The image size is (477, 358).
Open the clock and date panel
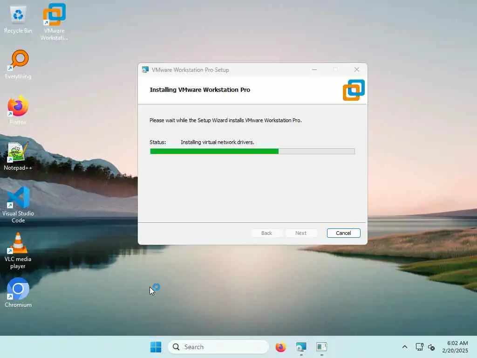coord(455,347)
